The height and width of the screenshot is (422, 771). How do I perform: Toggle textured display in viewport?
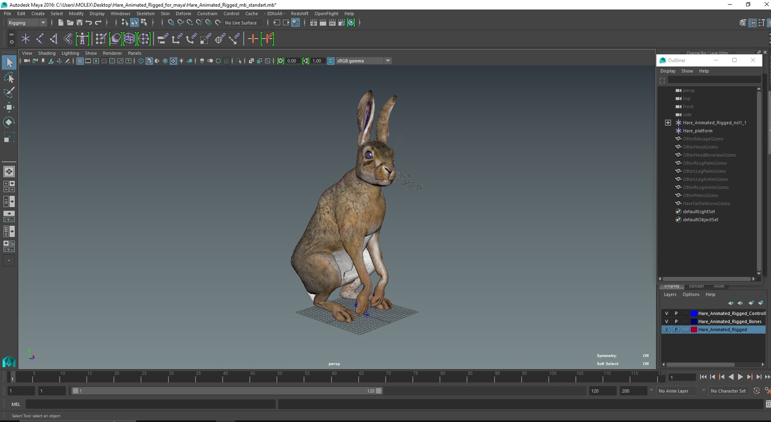(x=173, y=61)
